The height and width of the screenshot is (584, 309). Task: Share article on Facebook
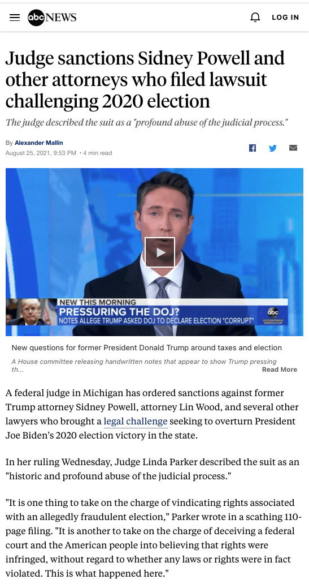253,148
